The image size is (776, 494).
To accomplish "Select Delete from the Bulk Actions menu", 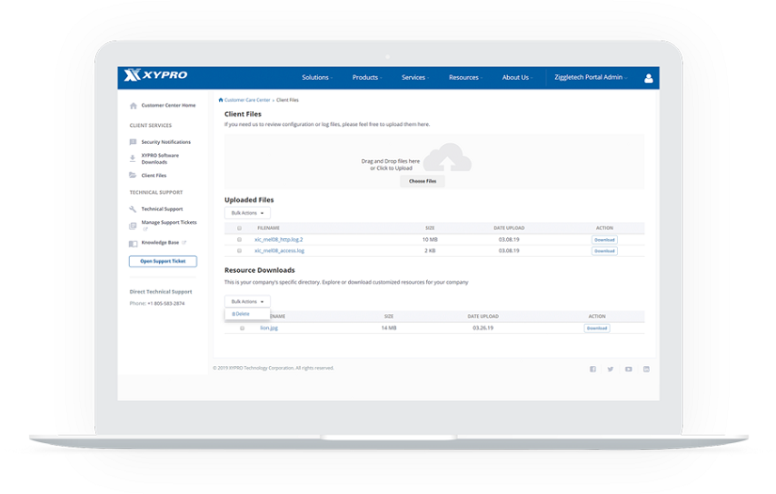I will click(x=241, y=314).
